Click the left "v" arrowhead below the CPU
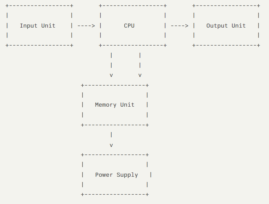 tap(111, 75)
